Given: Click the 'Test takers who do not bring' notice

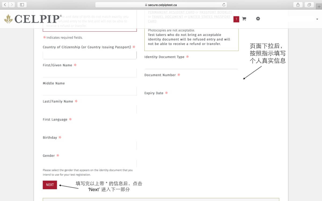Looking at the screenshot, I should click(189, 39).
